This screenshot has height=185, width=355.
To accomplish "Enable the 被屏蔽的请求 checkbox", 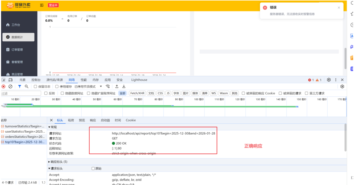I will [x=280, y=93].
